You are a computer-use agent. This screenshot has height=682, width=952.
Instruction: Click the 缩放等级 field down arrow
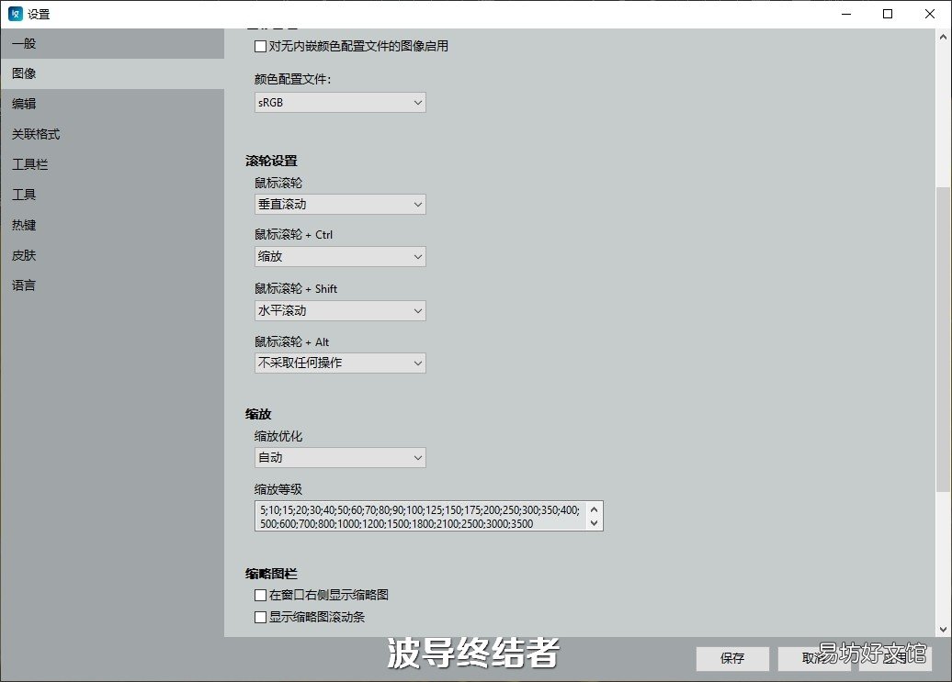coord(594,523)
